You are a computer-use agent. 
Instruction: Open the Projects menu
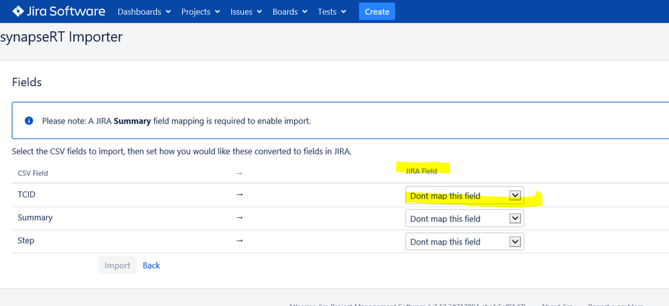click(200, 12)
